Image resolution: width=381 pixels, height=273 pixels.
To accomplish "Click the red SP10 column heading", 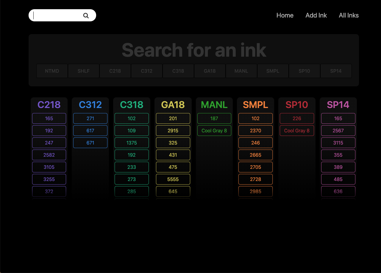I will click(297, 105).
